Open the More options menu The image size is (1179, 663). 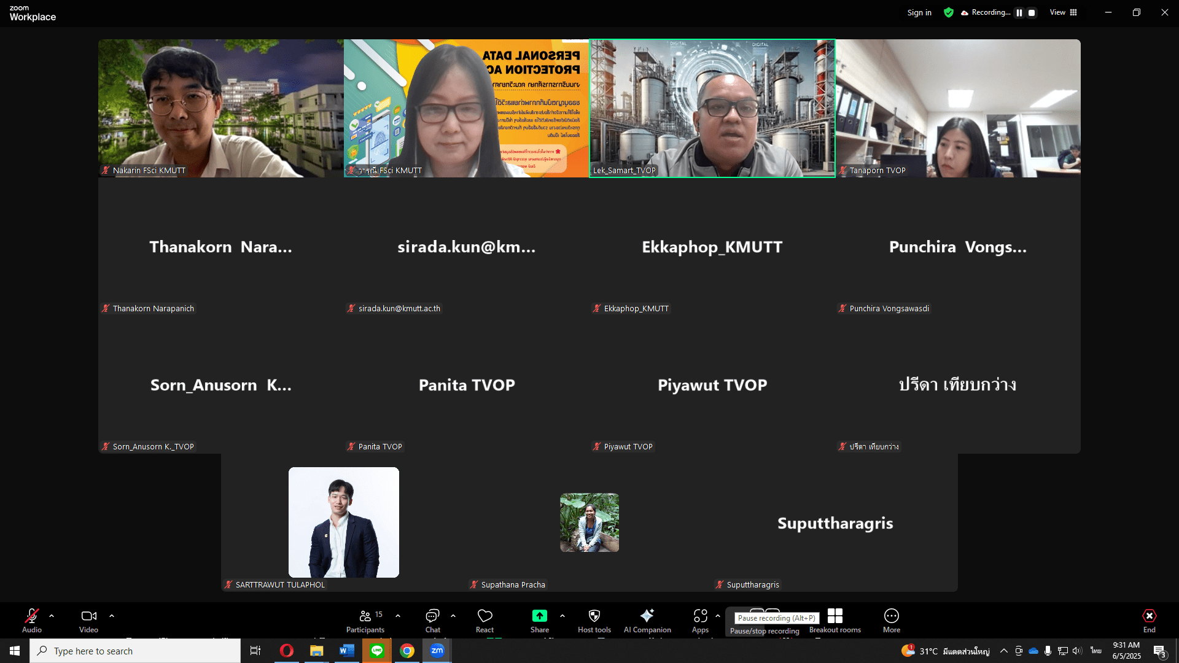coord(892,620)
